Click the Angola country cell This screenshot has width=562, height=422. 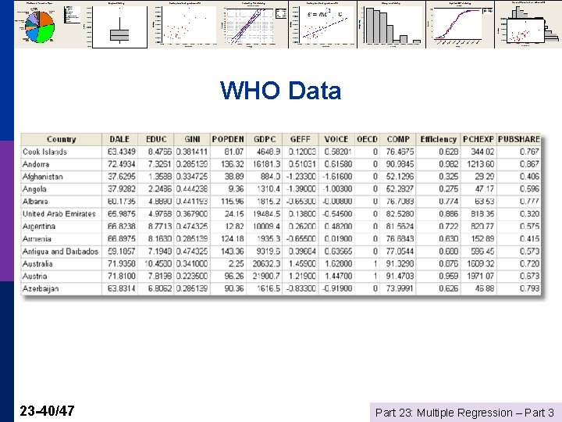(62, 189)
